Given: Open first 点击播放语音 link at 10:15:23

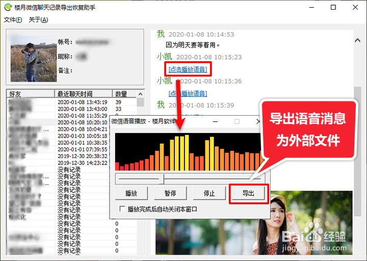Looking at the screenshot, I should (188, 69).
